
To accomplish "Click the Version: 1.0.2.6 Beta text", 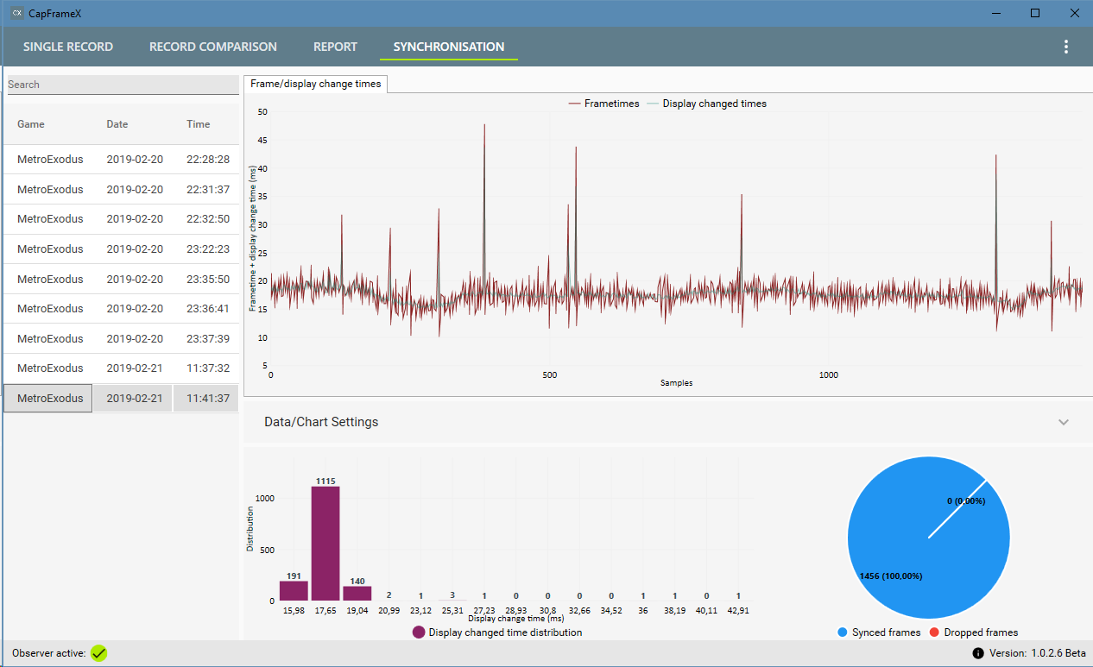I will [x=1037, y=653].
